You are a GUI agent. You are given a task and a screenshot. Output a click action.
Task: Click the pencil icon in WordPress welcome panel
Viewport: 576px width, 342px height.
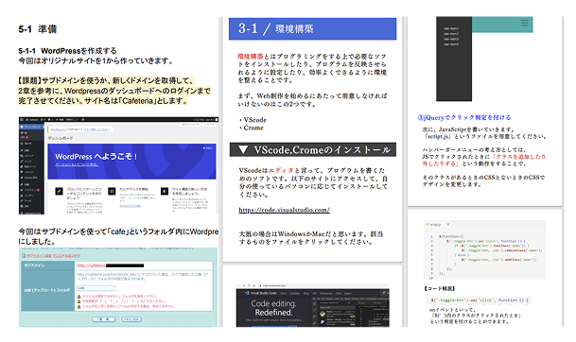(59, 191)
